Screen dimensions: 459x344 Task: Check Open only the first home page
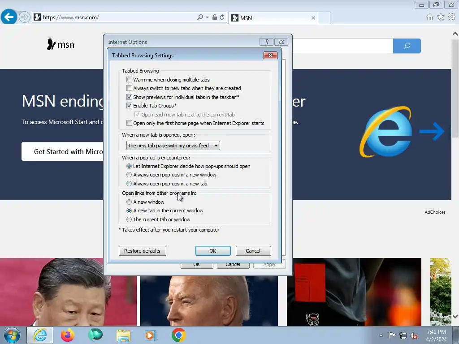129,123
